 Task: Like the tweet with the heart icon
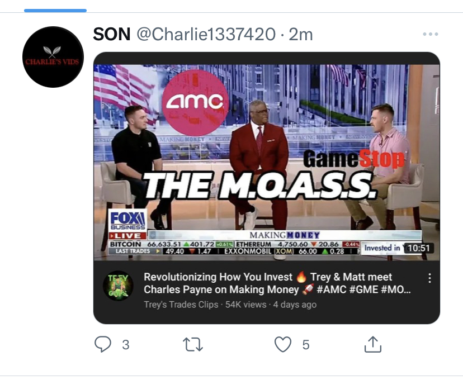tap(283, 344)
